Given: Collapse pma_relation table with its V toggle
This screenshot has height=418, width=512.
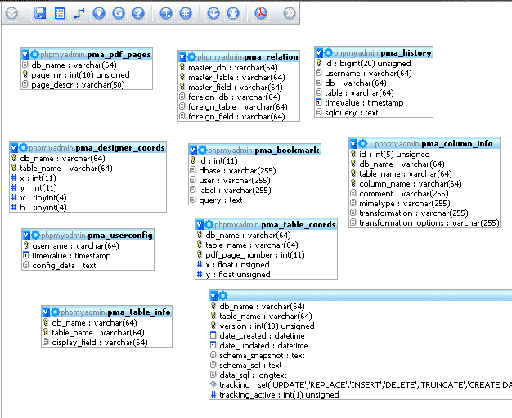Looking at the screenshot, I should tap(183, 57).
